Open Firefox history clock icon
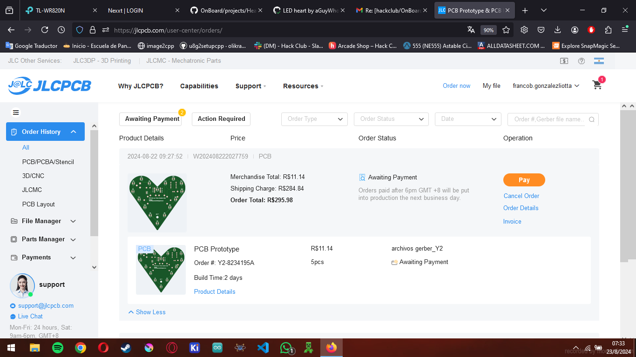Image resolution: width=636 pixels, height=357 pixels. click(x=61, y=30)
